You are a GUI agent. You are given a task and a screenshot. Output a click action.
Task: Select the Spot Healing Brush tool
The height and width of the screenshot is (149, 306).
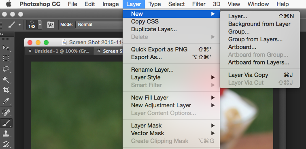point(6,113)
